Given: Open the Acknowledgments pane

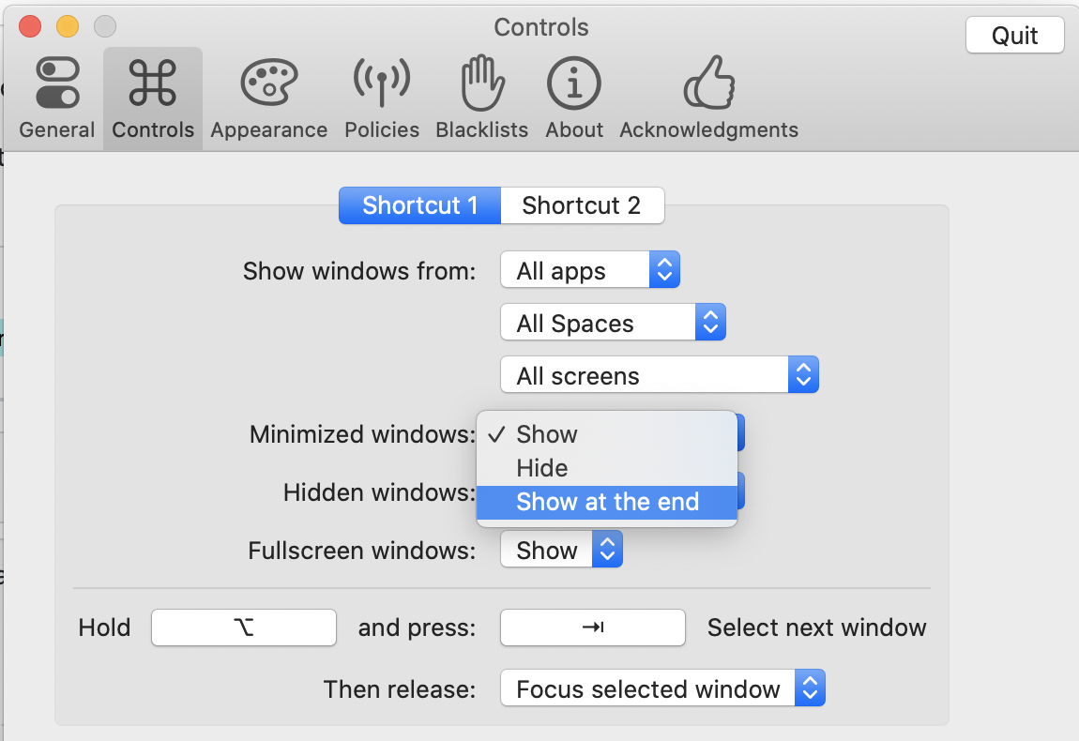Looking at the screenshot, I should pos(708,94).
